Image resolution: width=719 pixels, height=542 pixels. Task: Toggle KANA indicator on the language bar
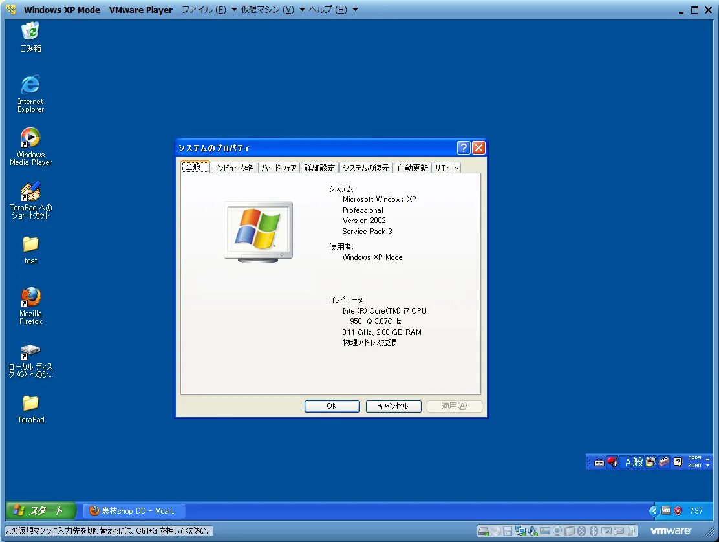coord(694,466)
